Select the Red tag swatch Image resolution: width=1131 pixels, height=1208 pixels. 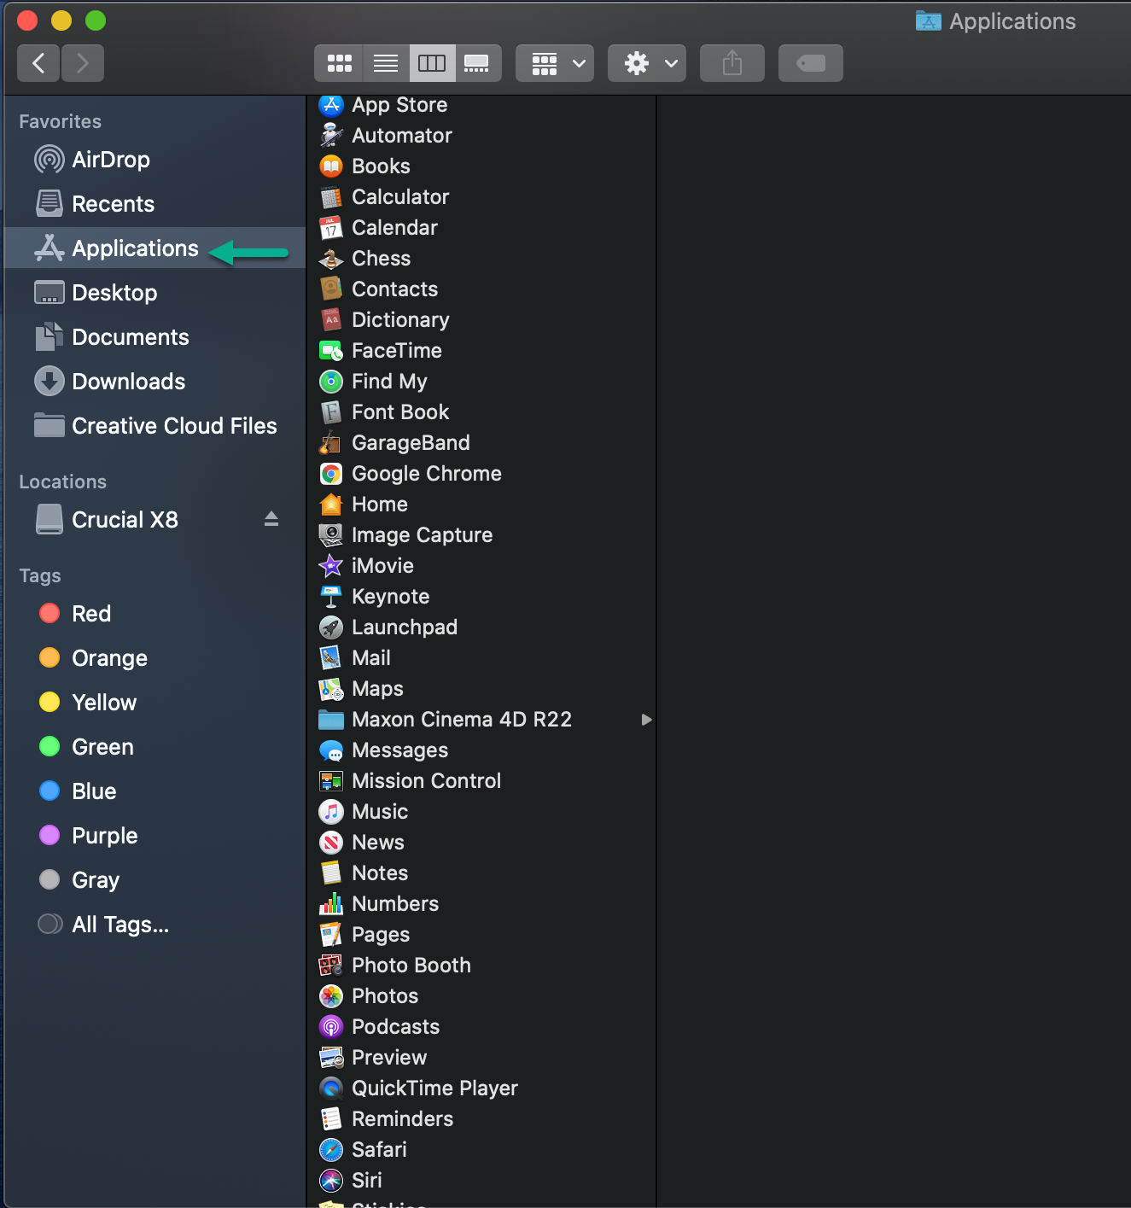(x=49, y=613)
